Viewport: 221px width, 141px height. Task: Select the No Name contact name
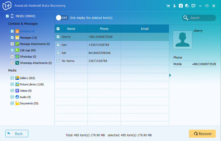click(x=68, y=61)
